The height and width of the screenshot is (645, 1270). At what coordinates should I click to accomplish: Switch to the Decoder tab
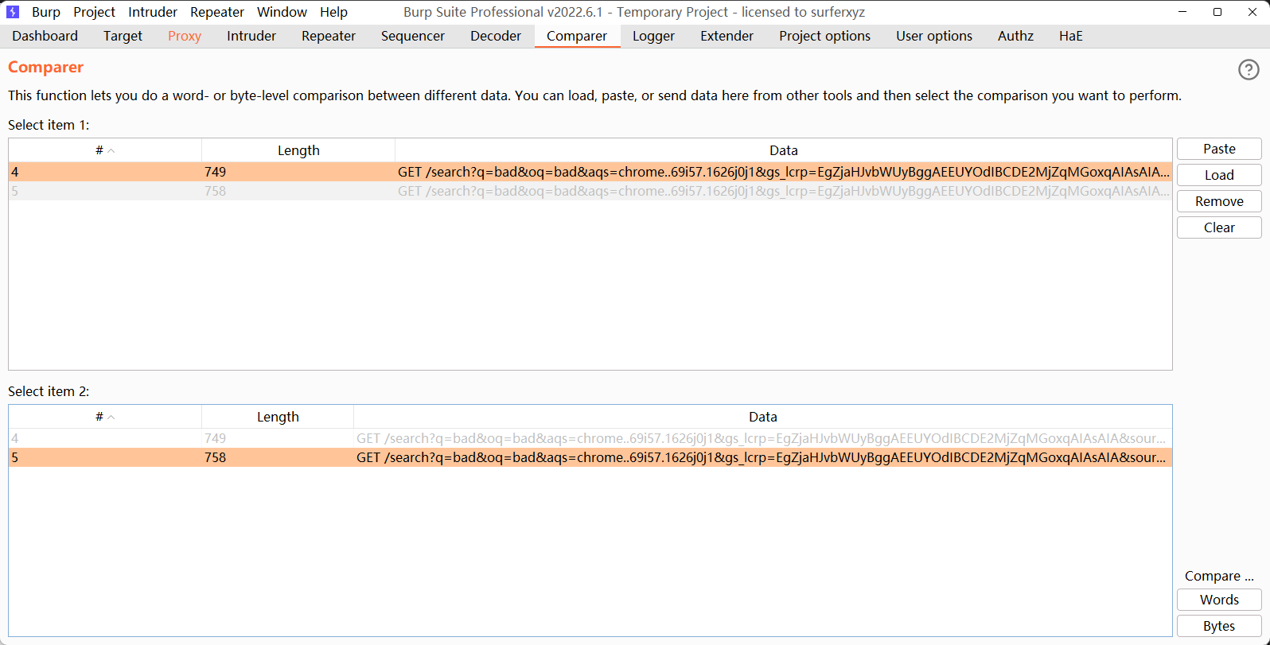point(496,36)
